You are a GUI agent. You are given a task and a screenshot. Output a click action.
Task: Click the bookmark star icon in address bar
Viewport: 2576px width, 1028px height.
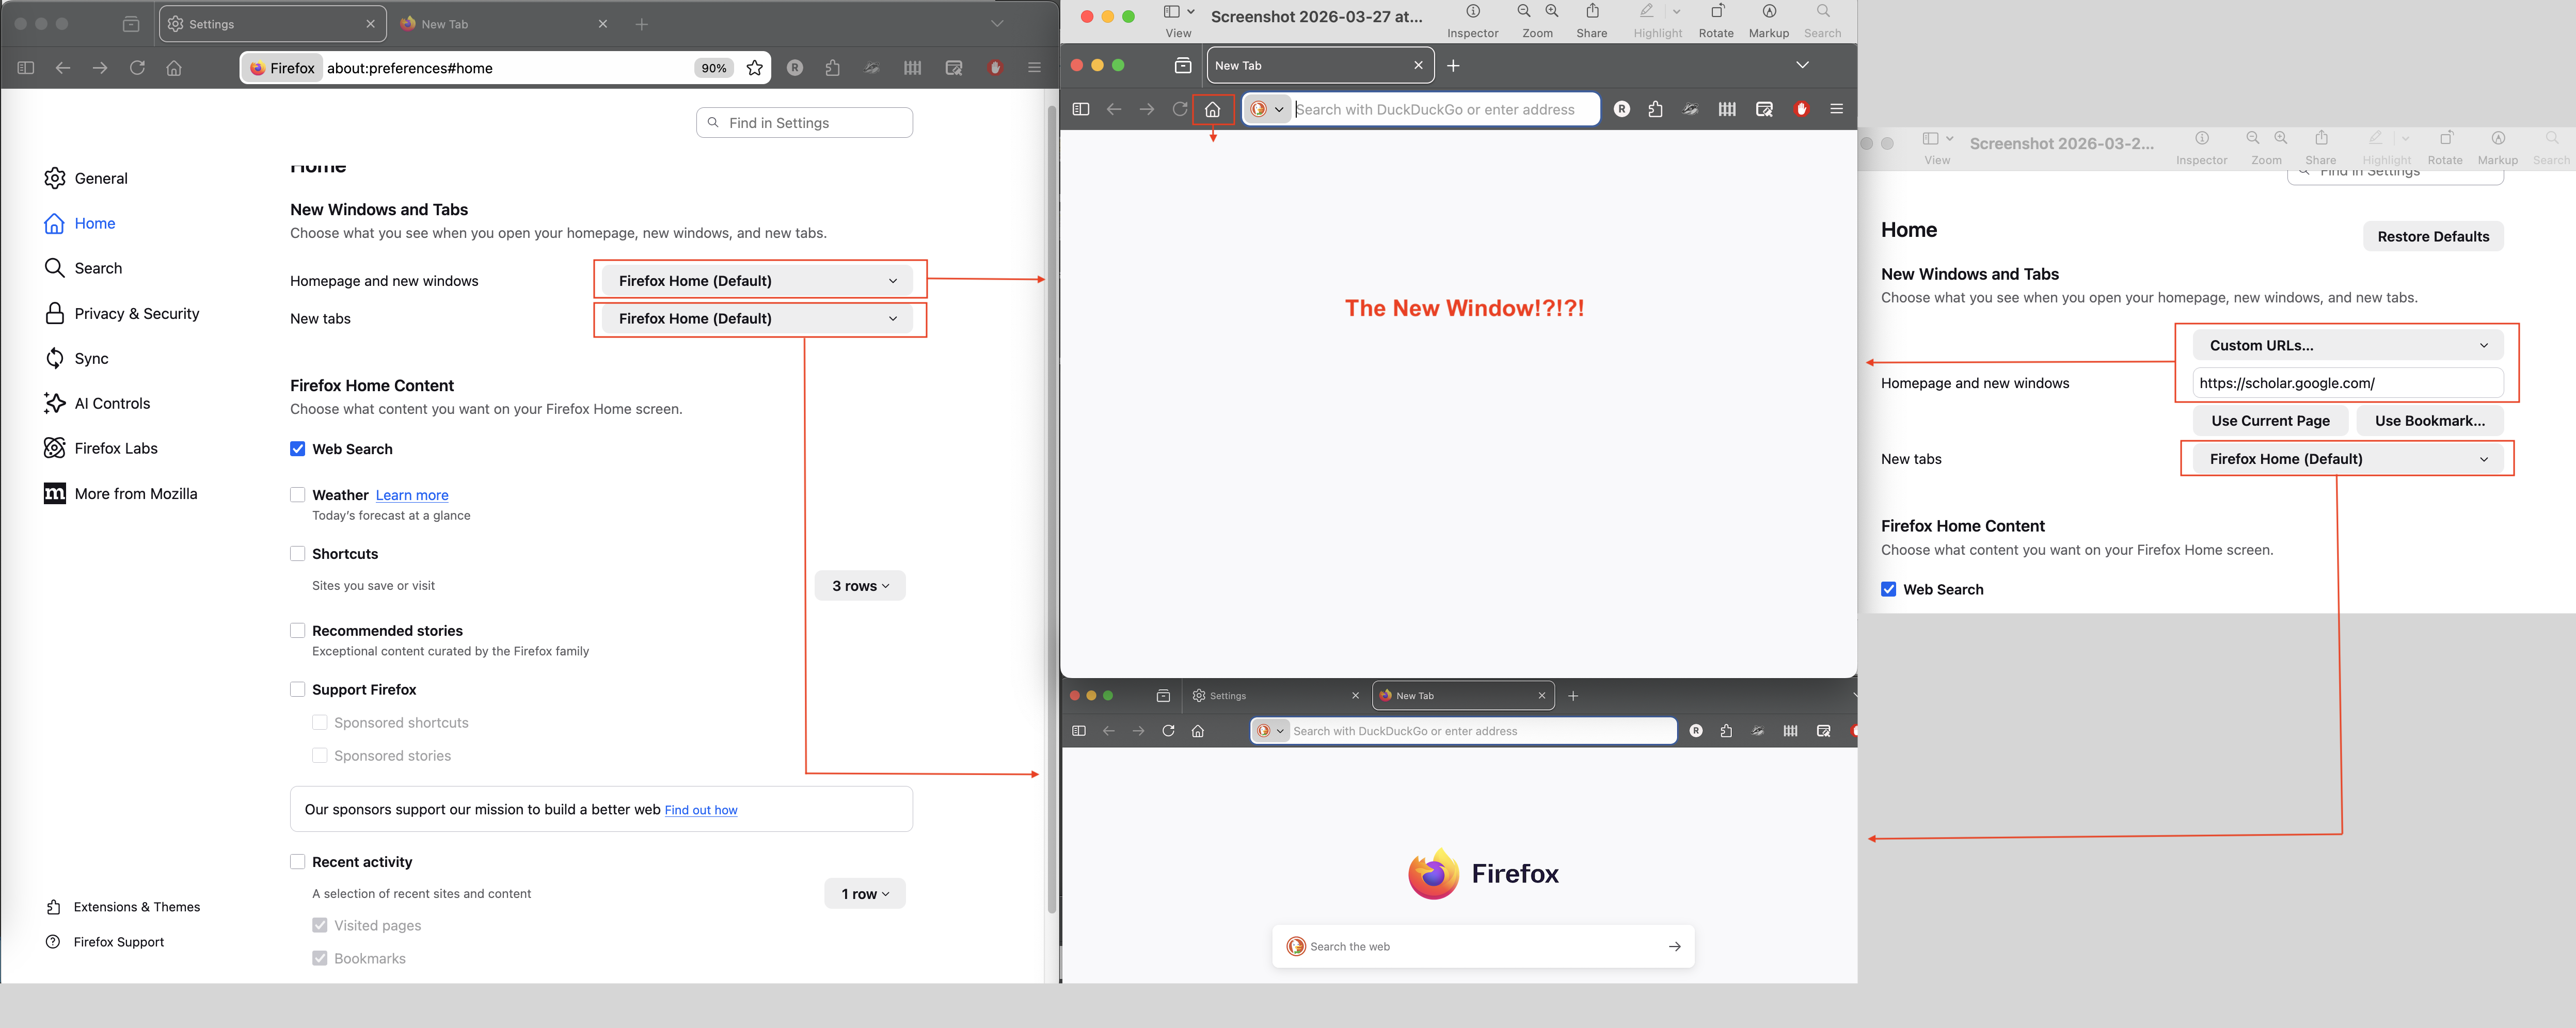tap(755, 68)
